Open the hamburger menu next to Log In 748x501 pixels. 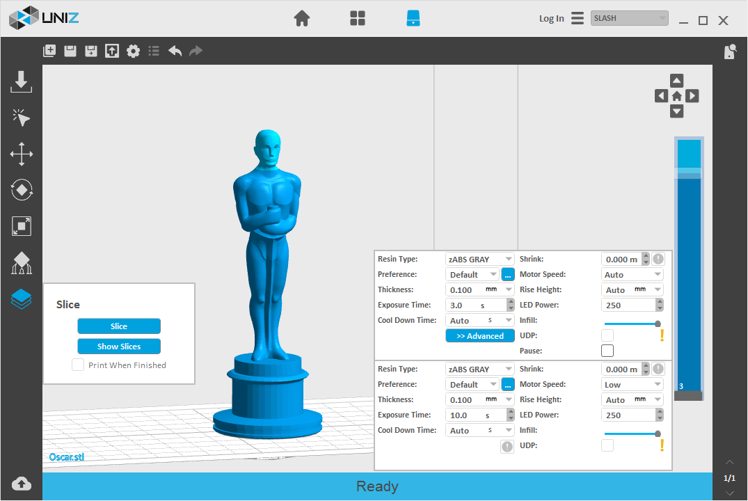click(x=578, y=19)
